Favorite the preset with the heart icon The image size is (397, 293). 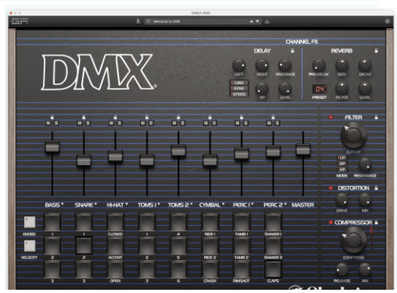pyautogui.click(x=148, y=21)
